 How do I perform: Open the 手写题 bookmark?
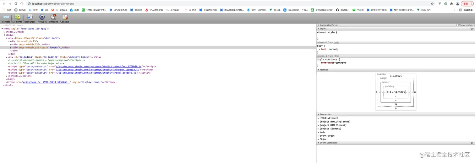358,10
